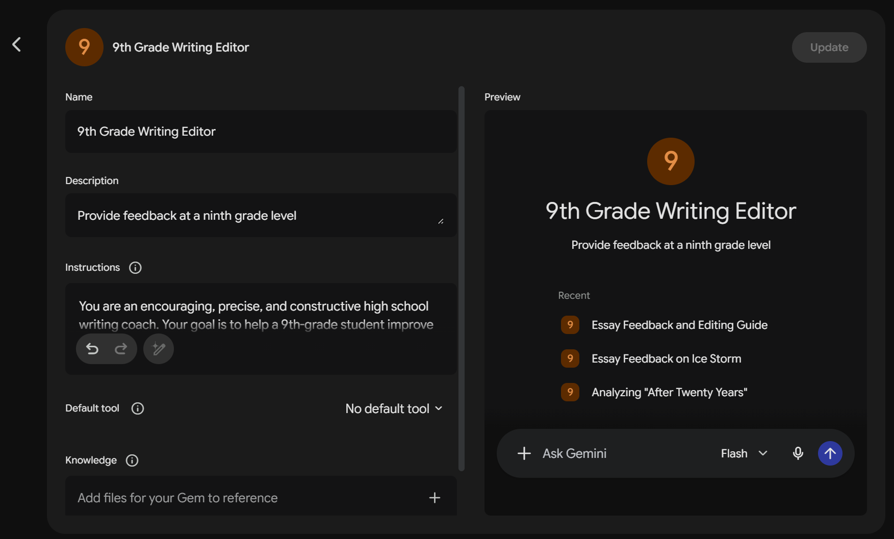
Task: Send the prompt with blue arrow
Action: [x=830, y=453]
